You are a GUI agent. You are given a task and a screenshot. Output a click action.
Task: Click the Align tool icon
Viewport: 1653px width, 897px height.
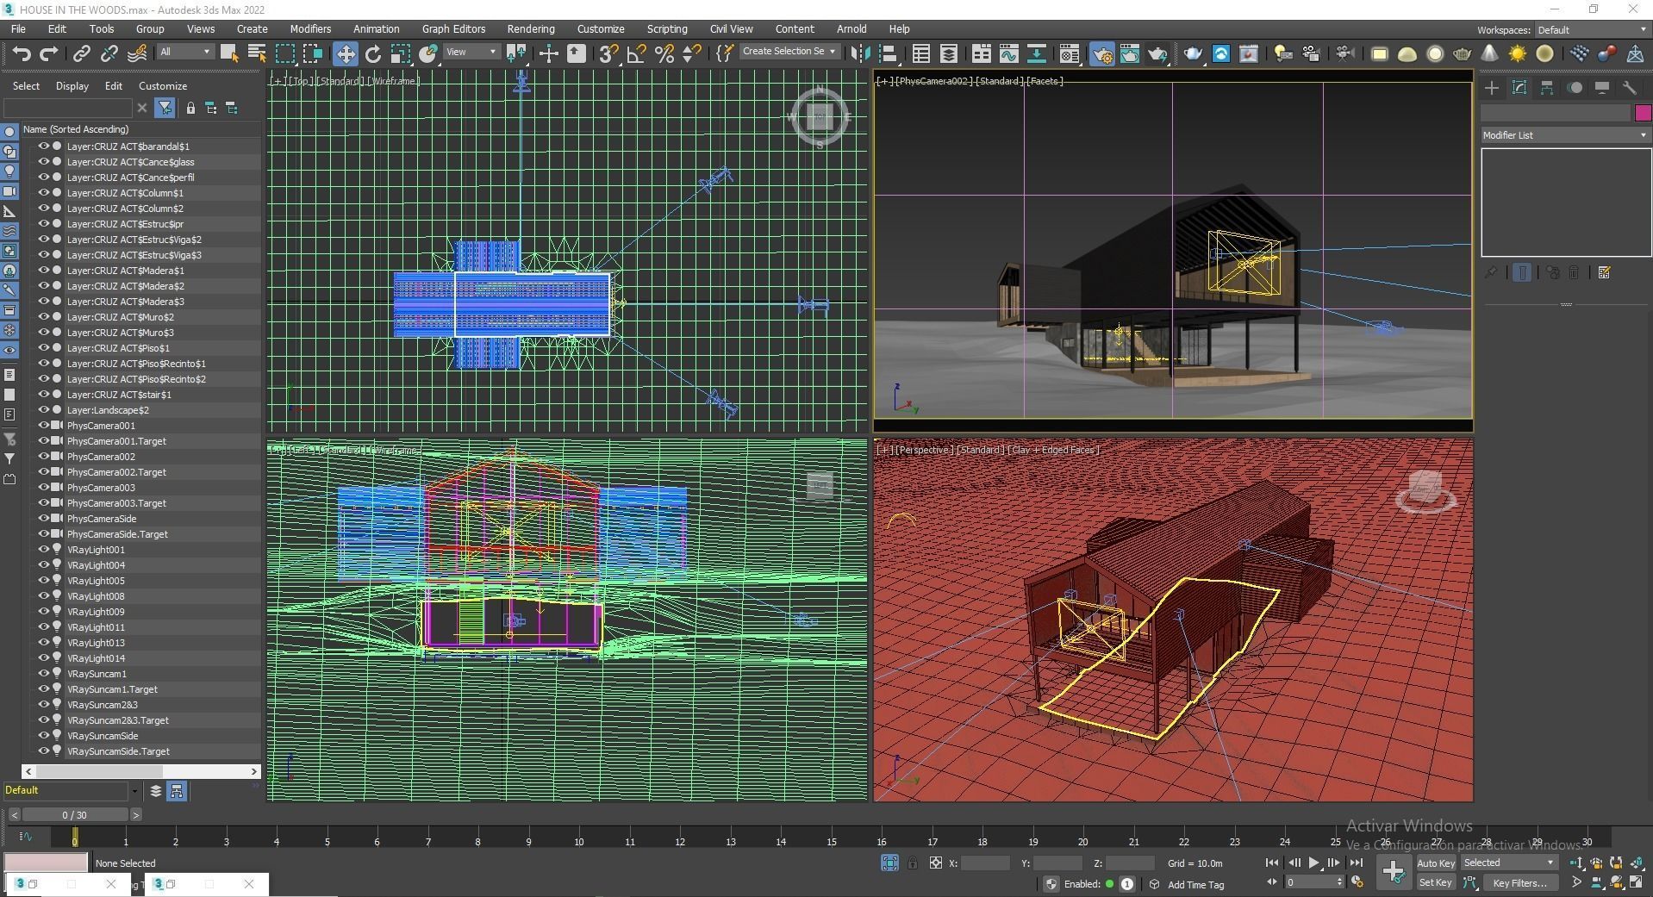pyautogui.click(x=888, y=54)
